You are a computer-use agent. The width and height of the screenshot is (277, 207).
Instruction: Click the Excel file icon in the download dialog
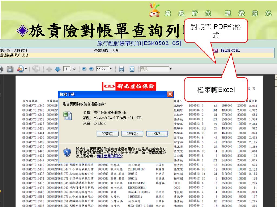tap(67, 116)
